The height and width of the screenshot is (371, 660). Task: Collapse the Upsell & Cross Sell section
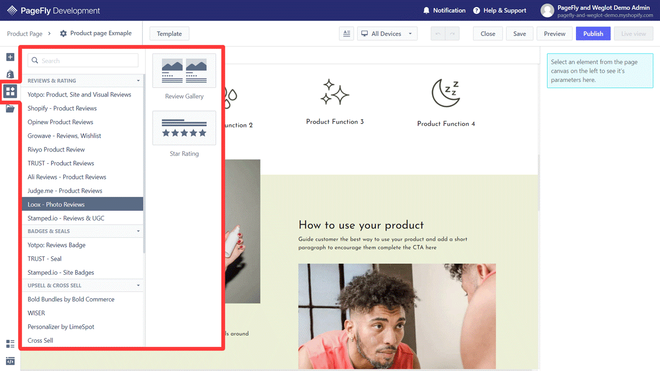[x=138, y=285]
